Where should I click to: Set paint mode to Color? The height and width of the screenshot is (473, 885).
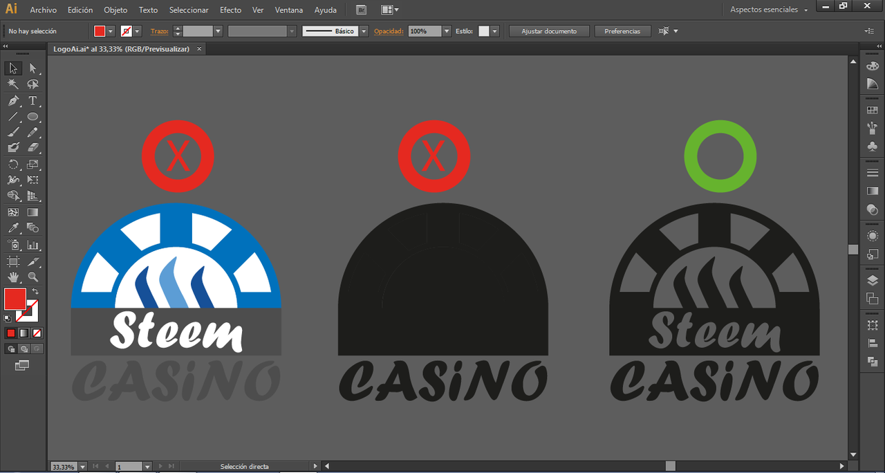click(11, 333)
